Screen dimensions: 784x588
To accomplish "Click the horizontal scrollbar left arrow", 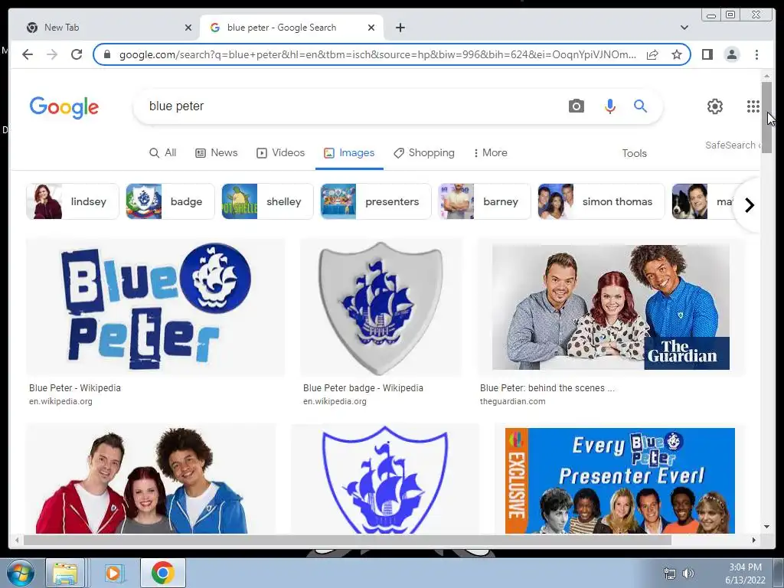I will tap(17, 540).
